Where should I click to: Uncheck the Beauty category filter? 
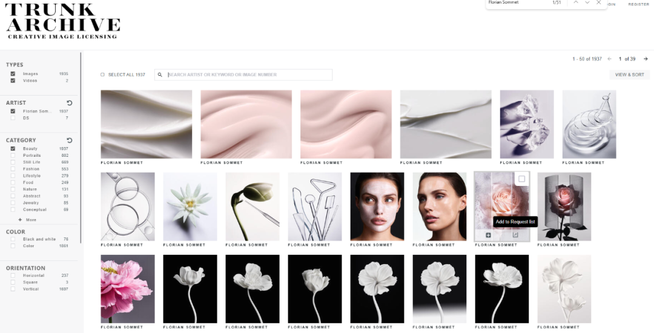[13, 149]
